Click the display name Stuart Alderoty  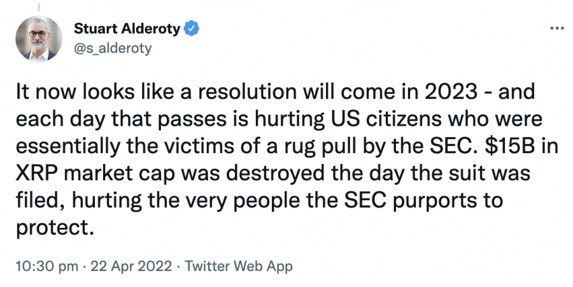pyautogui.click(x=127, y=29)
